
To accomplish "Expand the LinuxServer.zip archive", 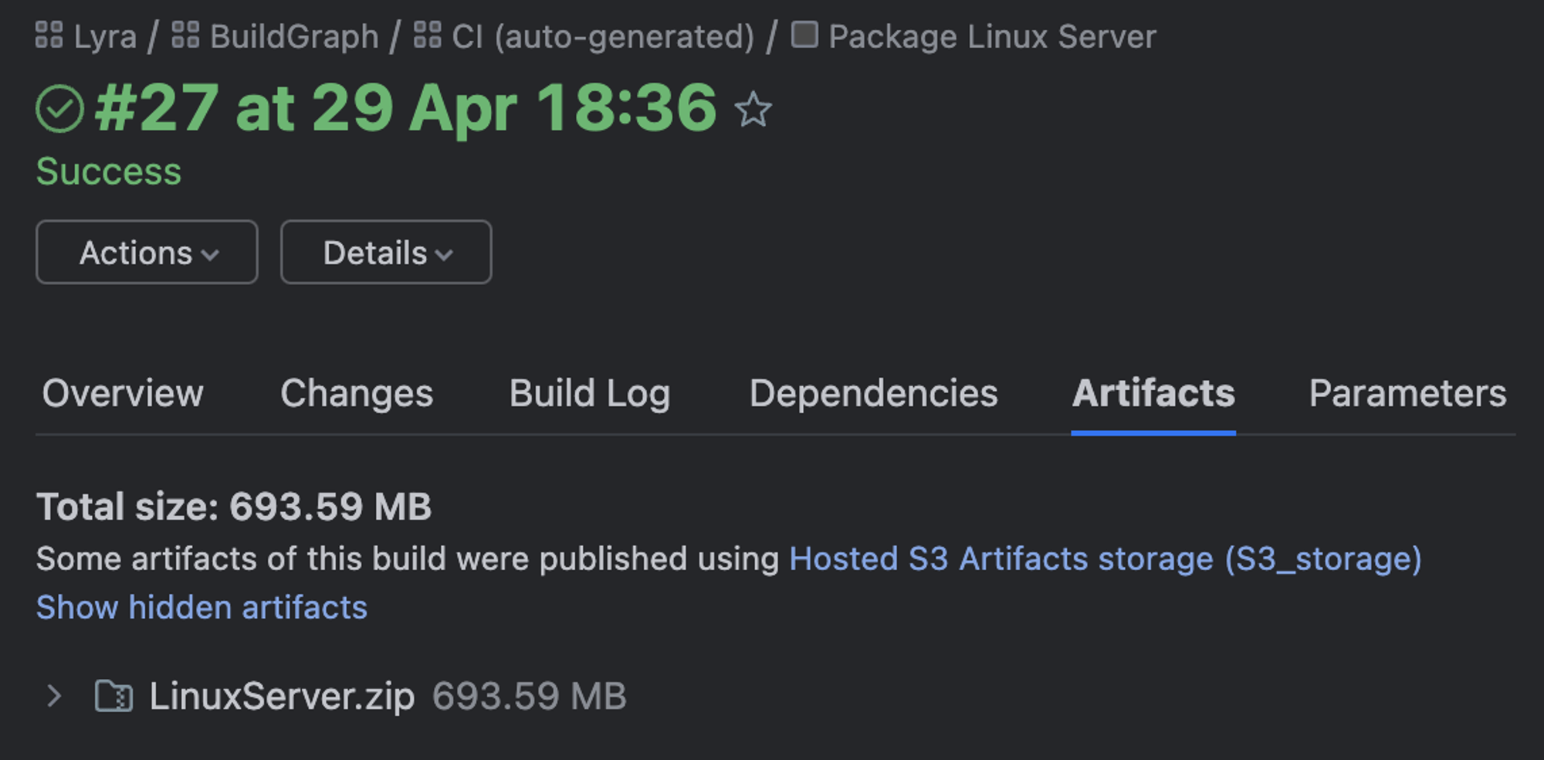I will (x=53, y=696).
